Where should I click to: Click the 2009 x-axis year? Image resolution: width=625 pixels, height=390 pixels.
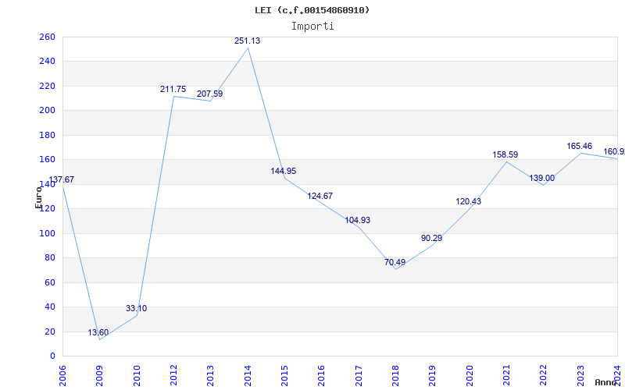click(x=100, y=375)
